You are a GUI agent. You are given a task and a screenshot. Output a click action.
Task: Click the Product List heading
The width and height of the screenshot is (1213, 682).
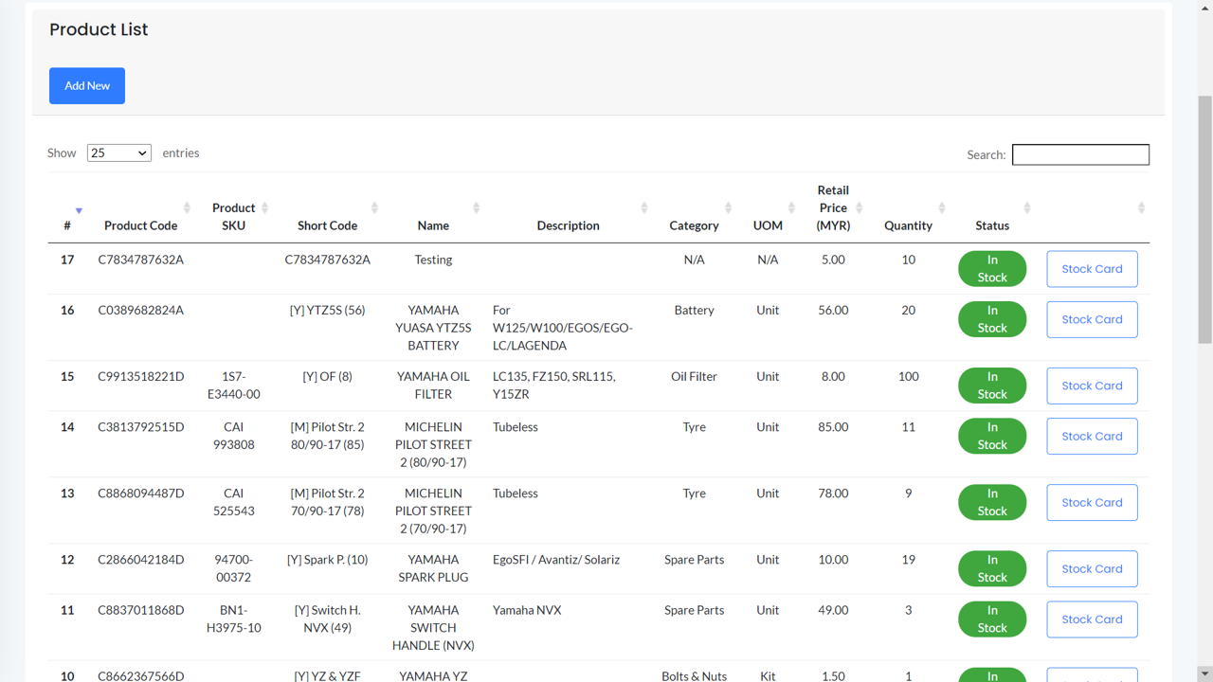pos(99,29)
